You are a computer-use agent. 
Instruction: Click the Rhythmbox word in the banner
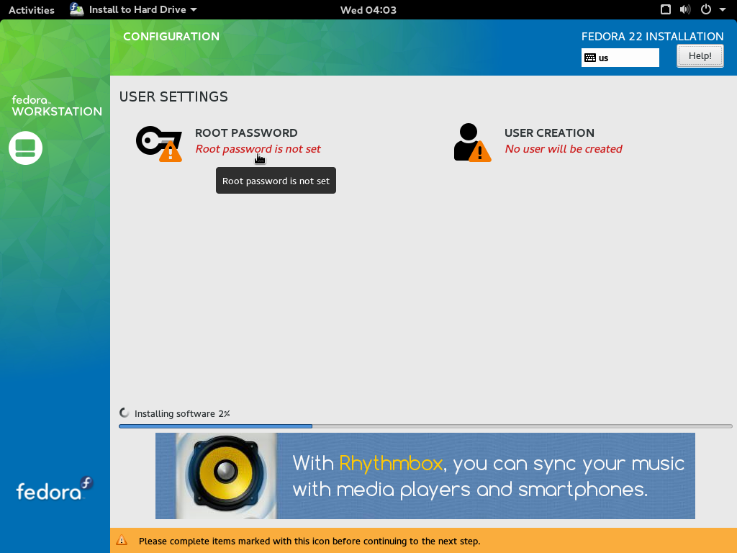tap(391, 464)
